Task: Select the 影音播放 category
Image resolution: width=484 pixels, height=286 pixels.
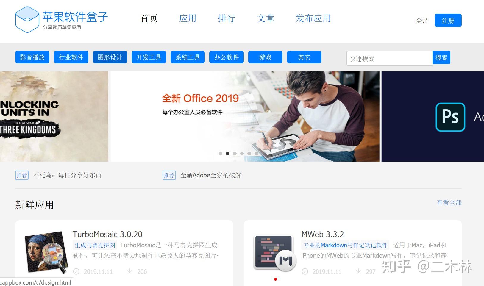Action: point(32,57)
